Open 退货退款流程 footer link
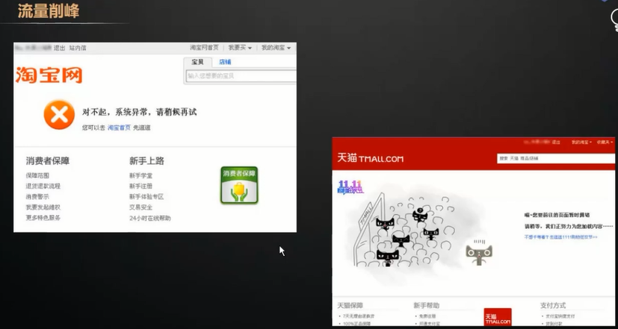The width and height of the screenshot is (618, 329). pyautogui.click(x=43, y=187)
